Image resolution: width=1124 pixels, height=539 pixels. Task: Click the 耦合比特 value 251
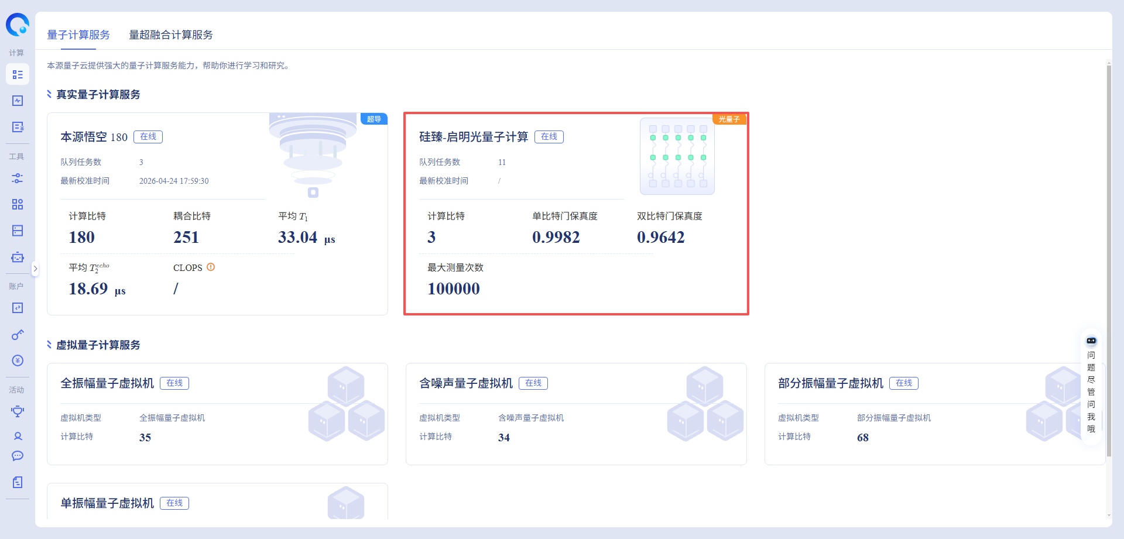186,237
